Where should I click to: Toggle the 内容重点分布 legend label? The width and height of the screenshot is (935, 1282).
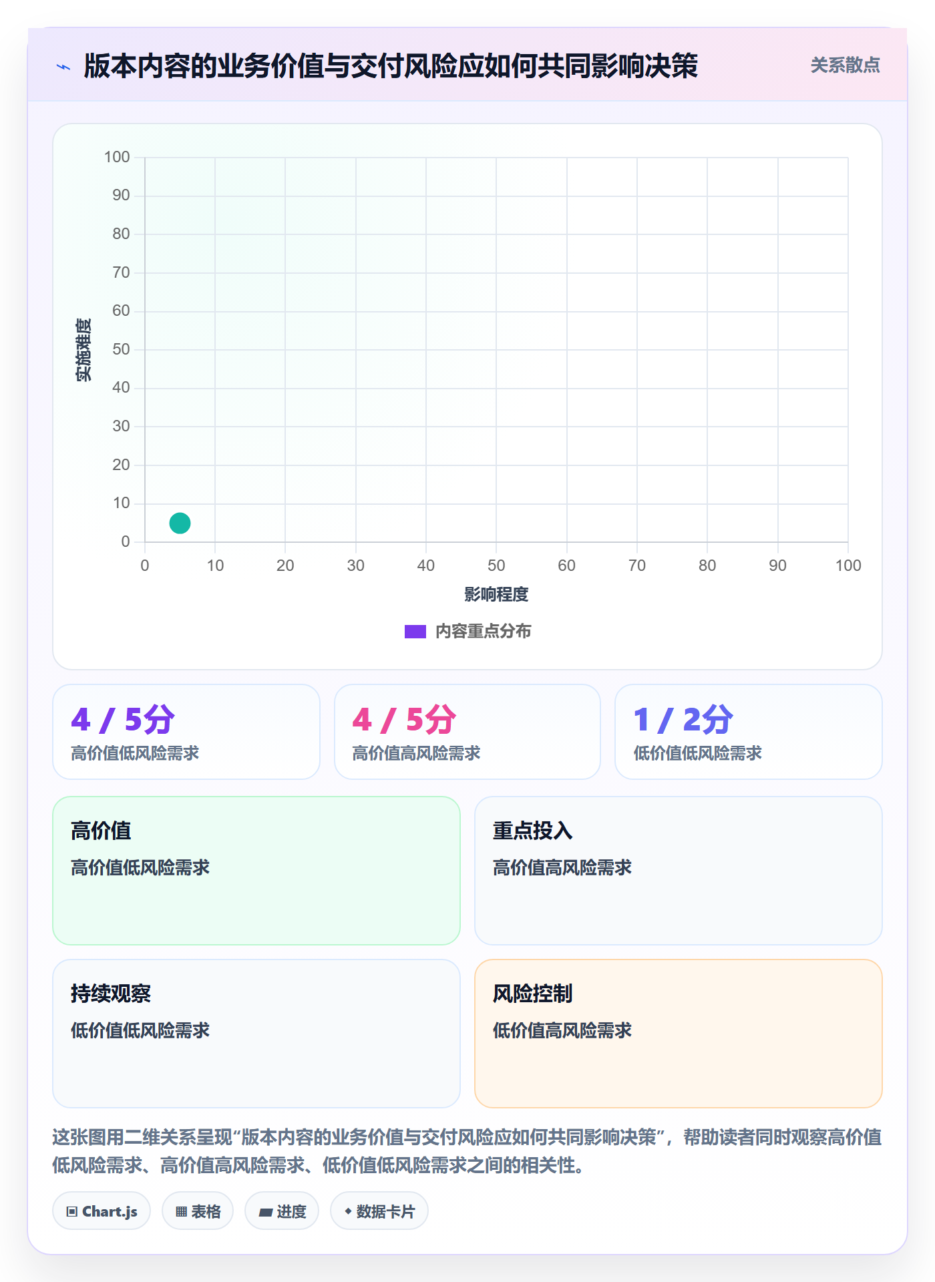(x=483, y=632)
